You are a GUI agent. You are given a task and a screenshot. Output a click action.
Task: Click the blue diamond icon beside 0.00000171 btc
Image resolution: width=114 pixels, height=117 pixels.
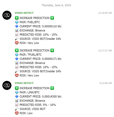17,59
